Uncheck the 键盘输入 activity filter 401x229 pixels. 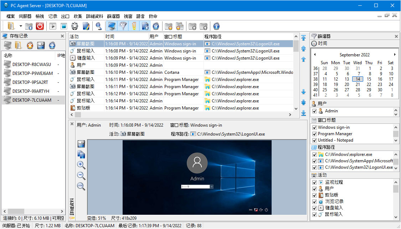pos(314,208)
